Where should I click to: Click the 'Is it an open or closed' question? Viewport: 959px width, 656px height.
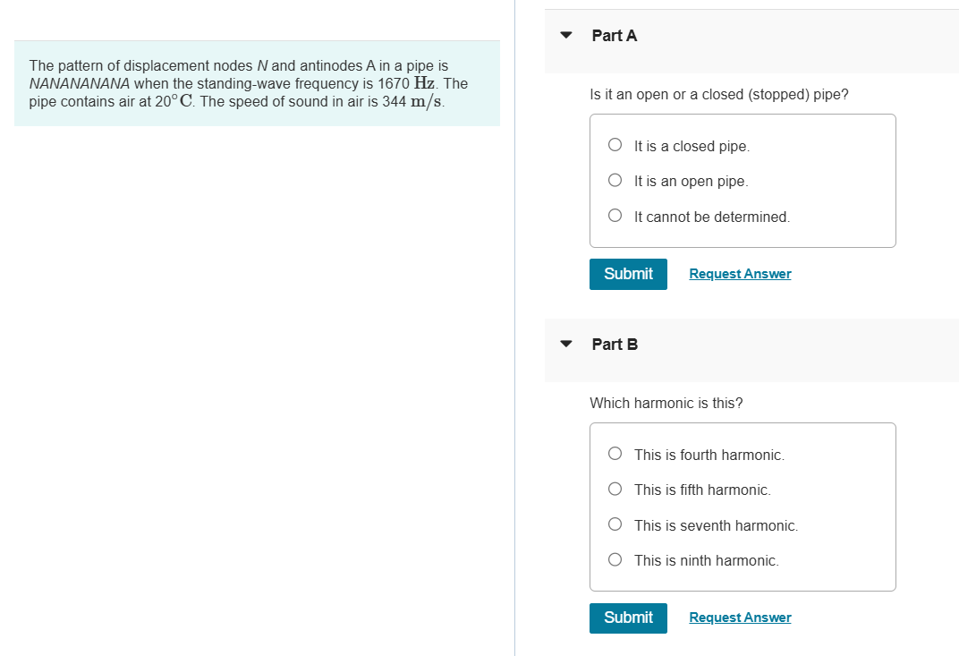pyautogui.click(x=719, y=94)
